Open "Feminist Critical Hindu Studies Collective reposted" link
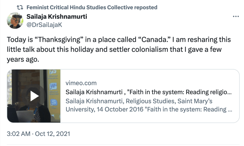This screenshot has width=244, height=146. coord(92,7)
